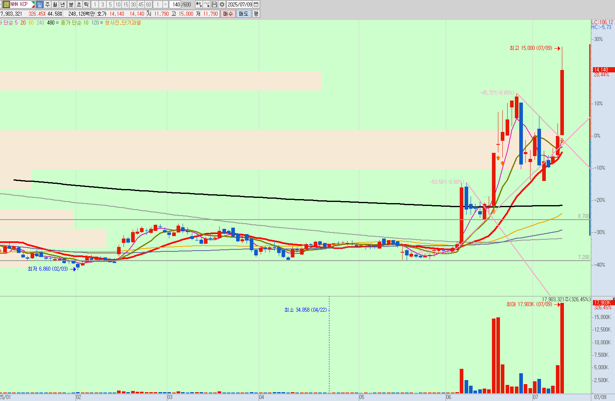Switch to the 분 (minute) chart period

tap(71, 4)
